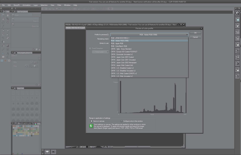Open the Filter menu
The width and height of the screenshot is (241, 155).
click(59, 5)
